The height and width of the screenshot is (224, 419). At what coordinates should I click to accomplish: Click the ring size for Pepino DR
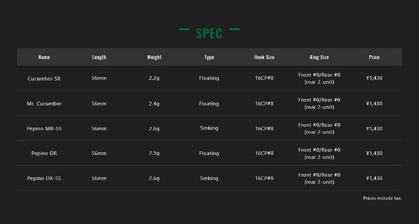[319, 154]
